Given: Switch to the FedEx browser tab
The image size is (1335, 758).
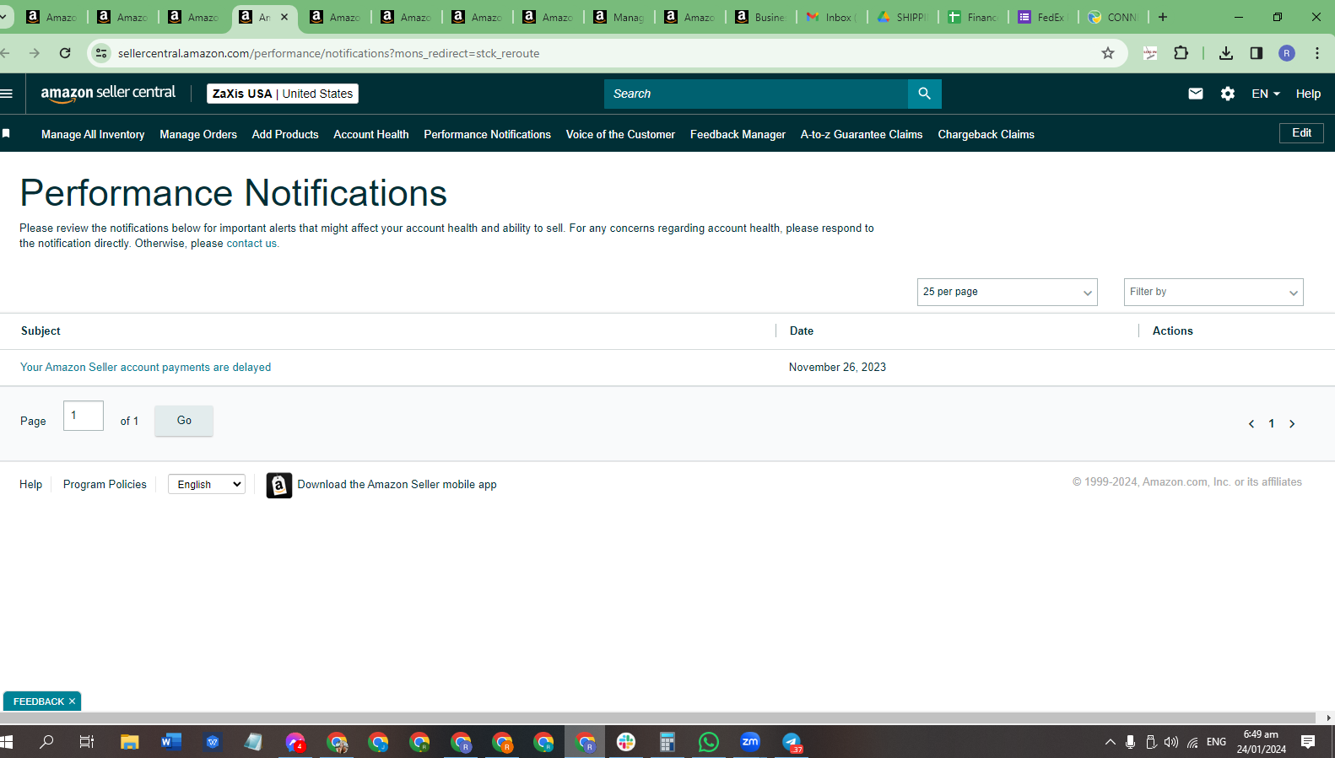Looking at the screenshot, I should [x=1043, y=17].
